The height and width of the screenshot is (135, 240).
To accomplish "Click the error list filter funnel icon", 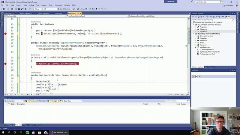I will coord(61,101).
